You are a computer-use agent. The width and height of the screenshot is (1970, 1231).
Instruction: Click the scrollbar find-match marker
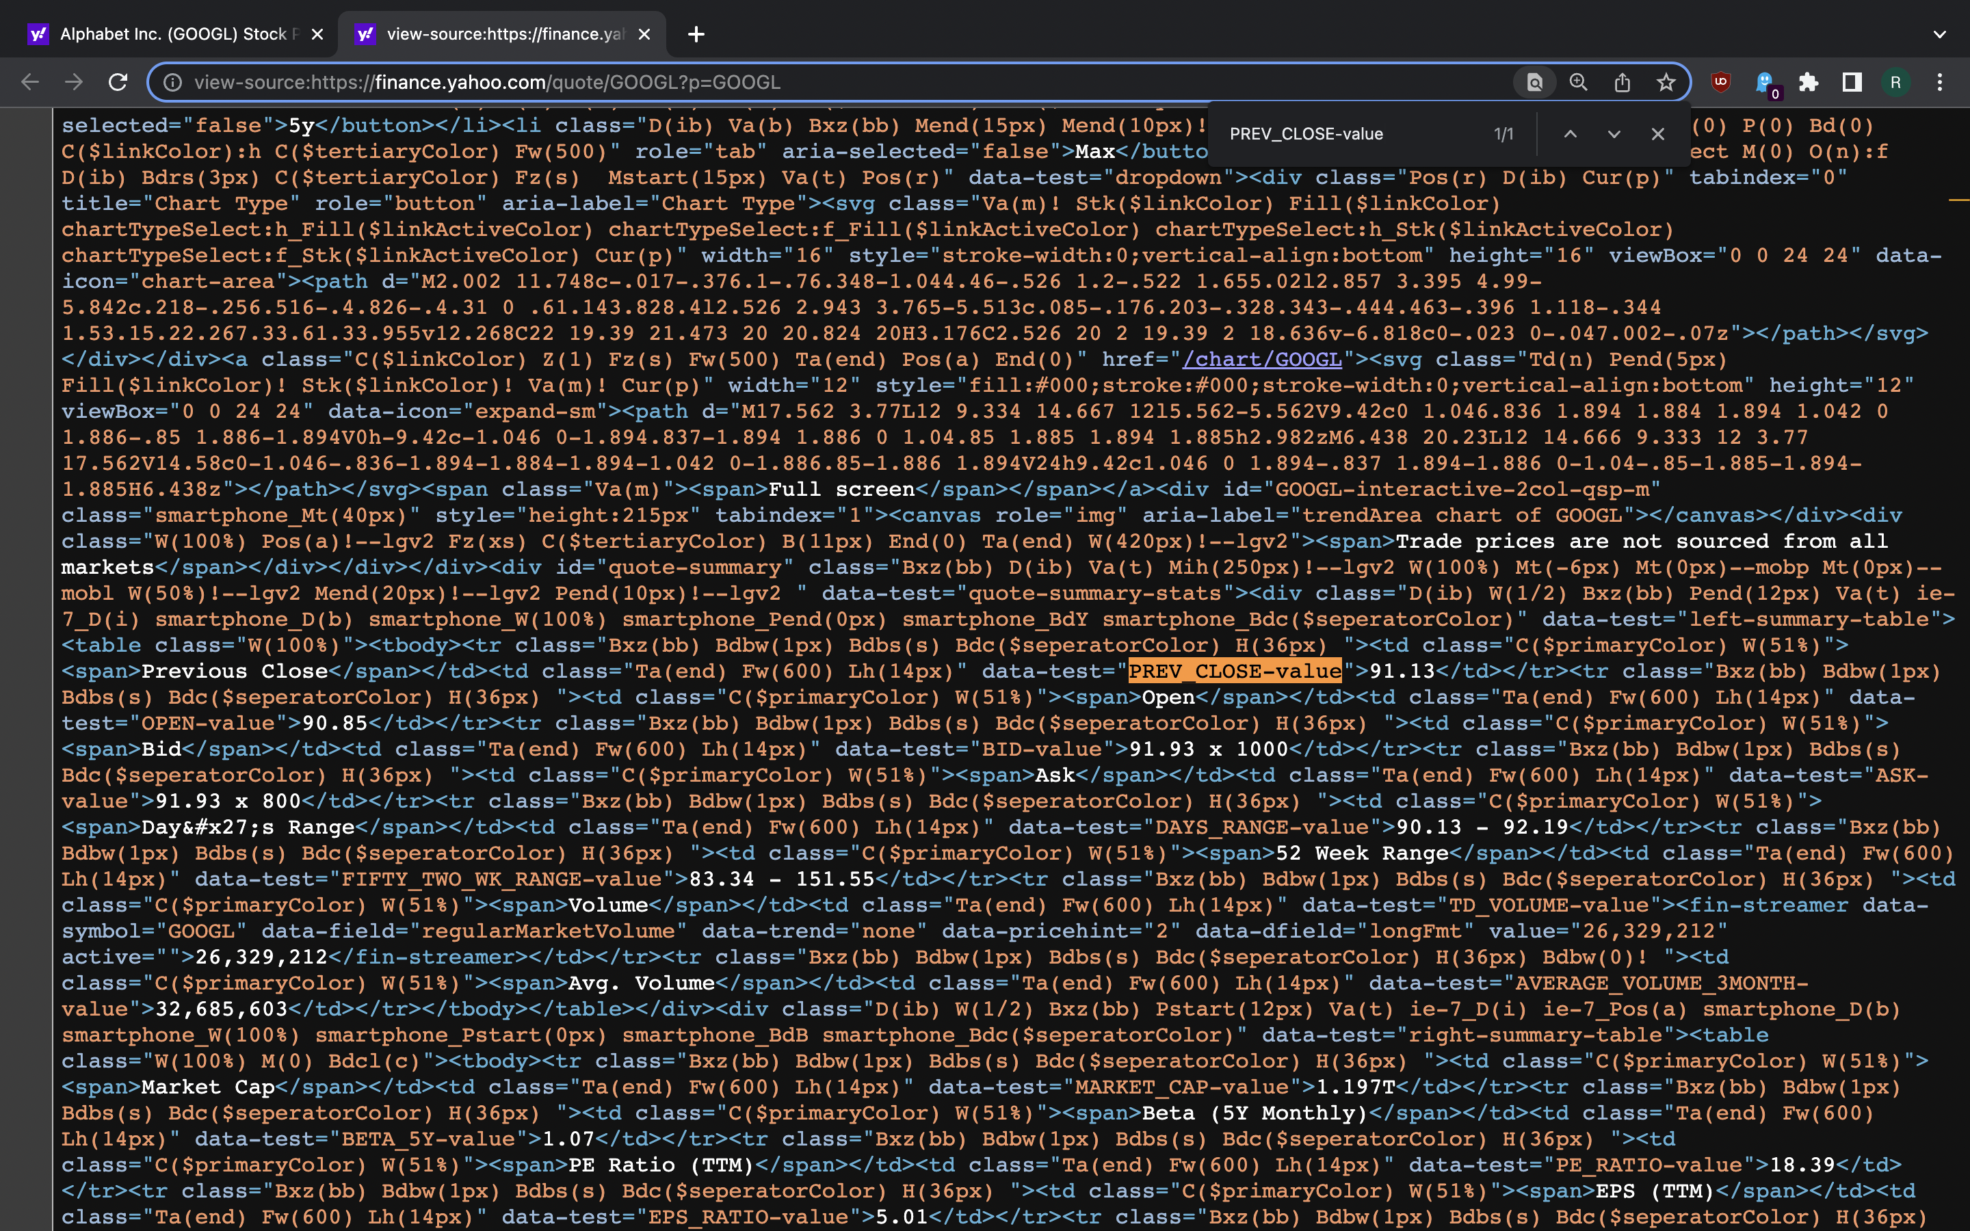pos(1960,198)
